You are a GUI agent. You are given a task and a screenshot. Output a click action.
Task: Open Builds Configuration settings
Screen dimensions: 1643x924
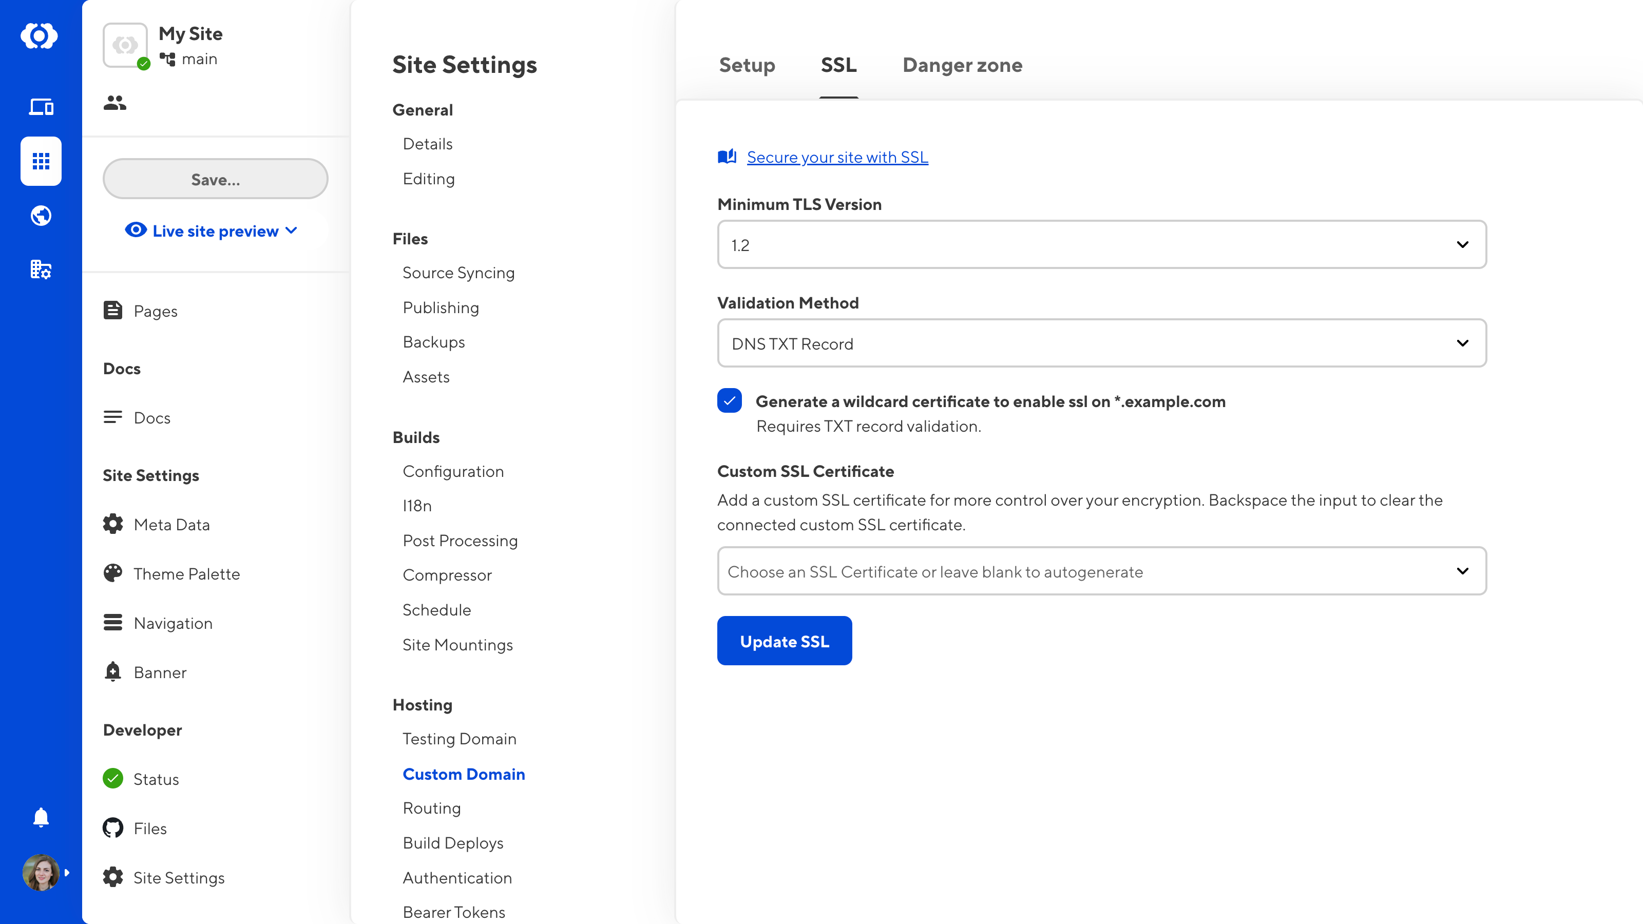click(x=453, y=471)
